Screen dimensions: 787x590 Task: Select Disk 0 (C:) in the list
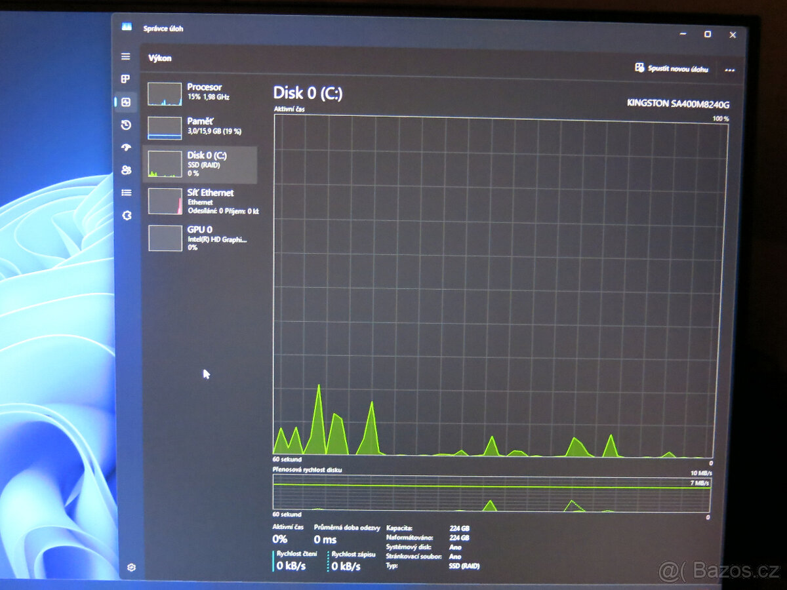(200, 164)
